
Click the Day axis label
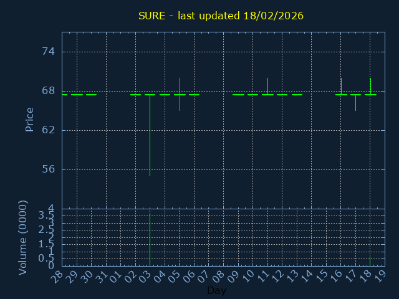point(216,290)
